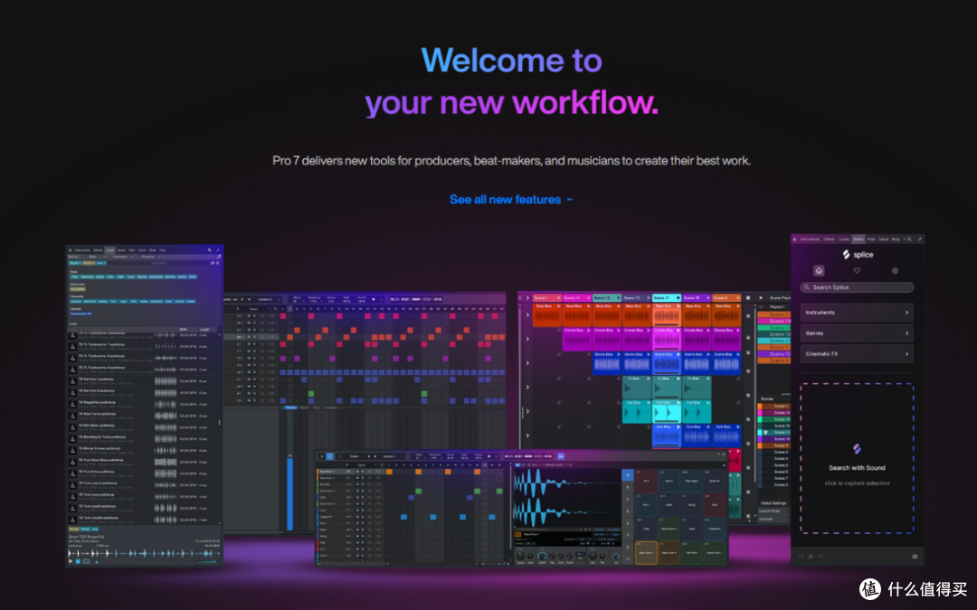The height and width of the screenshot is (610, 977).
Task: Click the wrench icon in Splice panel tab bar
Action: pos(920,239)
